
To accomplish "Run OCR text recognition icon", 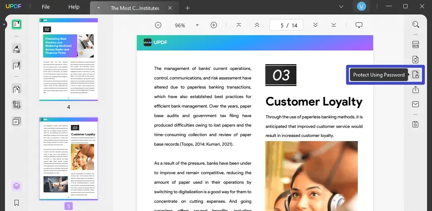I will click(415, 45).
